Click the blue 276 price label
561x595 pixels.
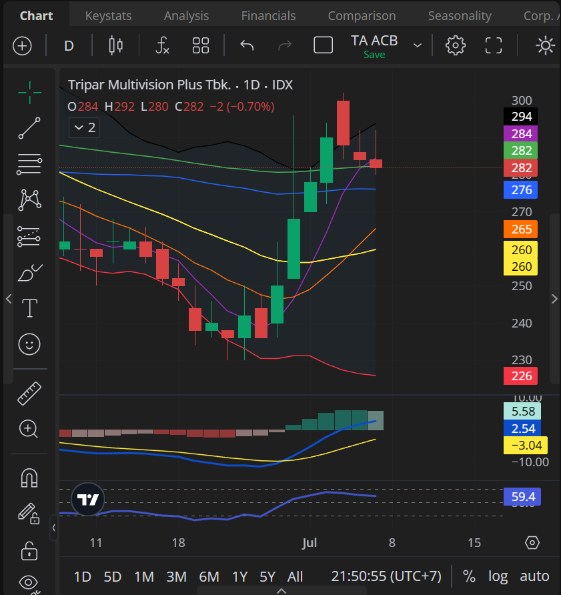[x=520, y=189]
